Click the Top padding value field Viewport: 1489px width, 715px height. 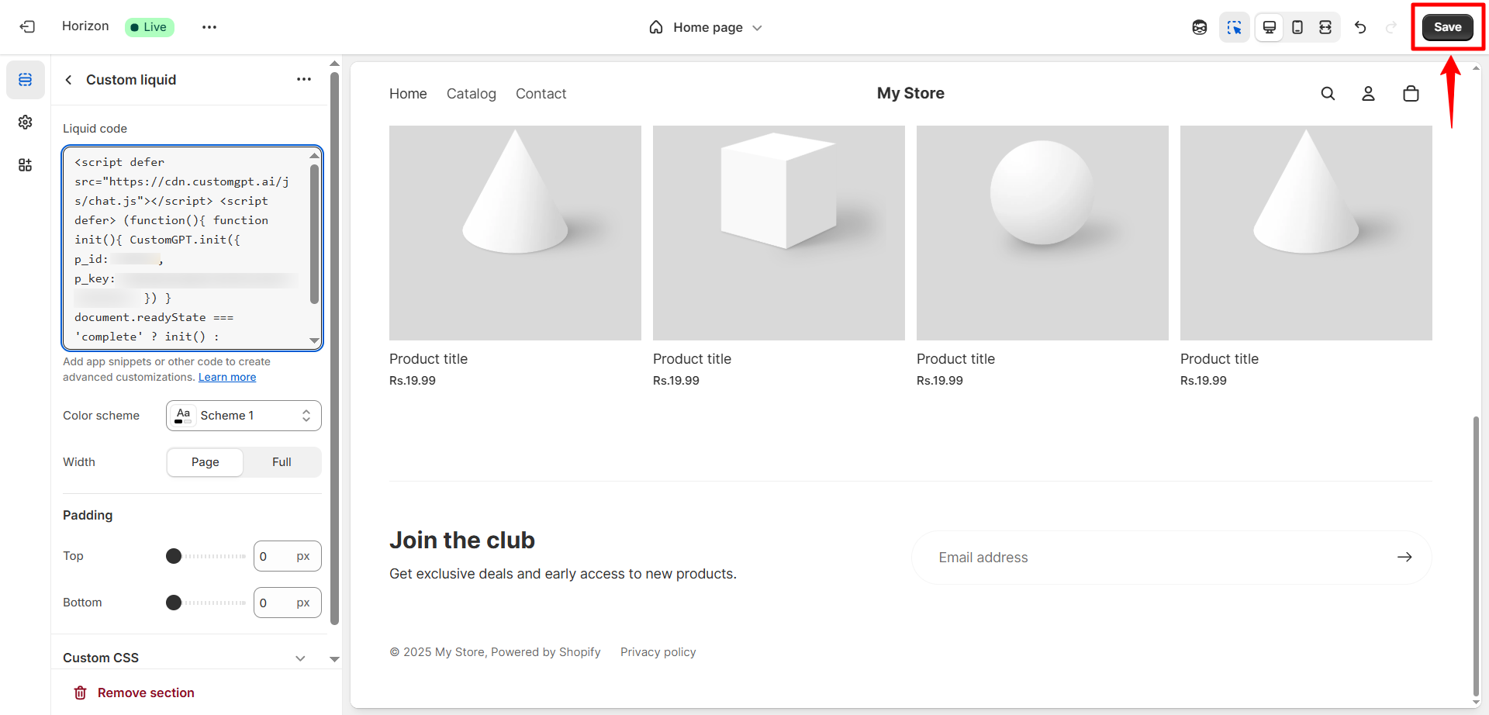click(x=287, y=556)
